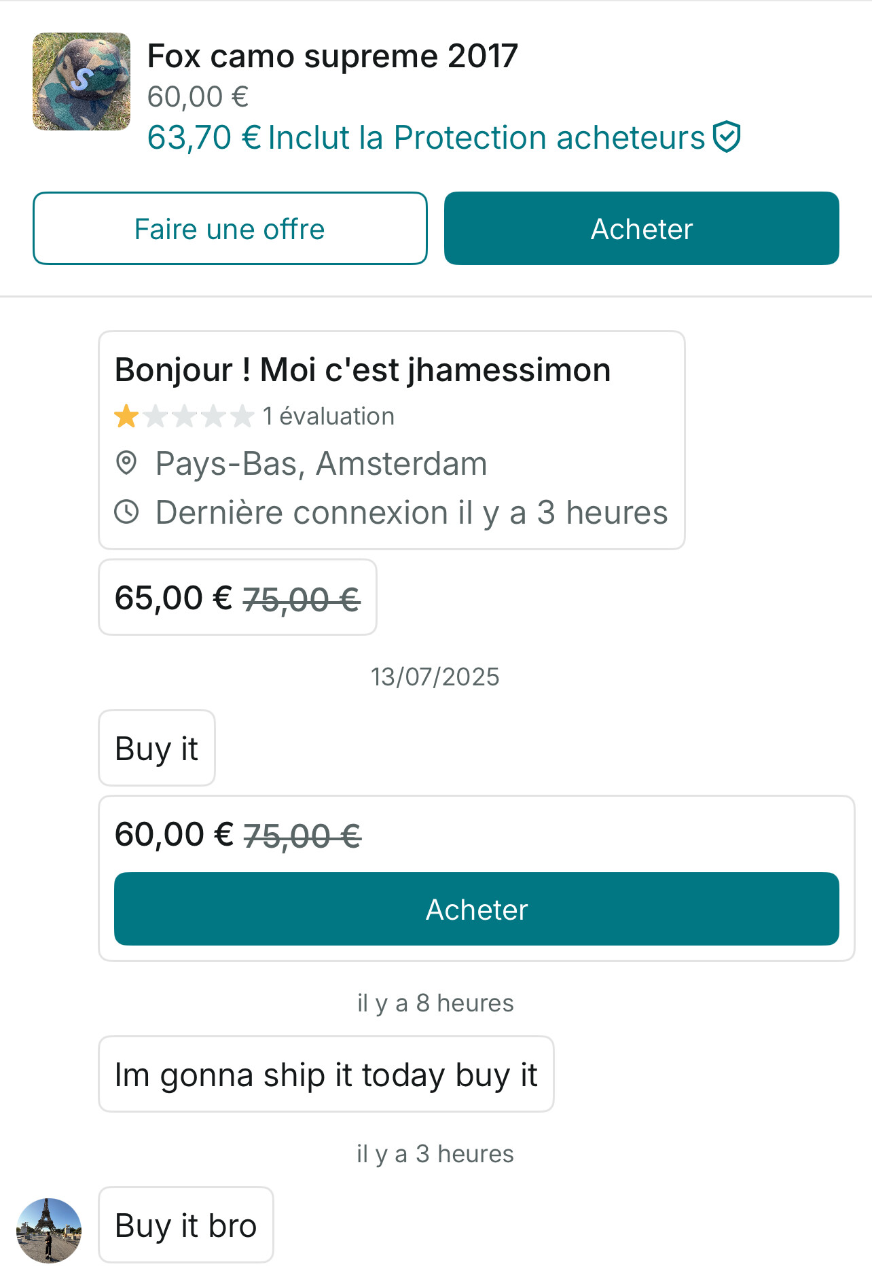
Task: Tap the Buy it bro message
Action: click(185, 1225)
